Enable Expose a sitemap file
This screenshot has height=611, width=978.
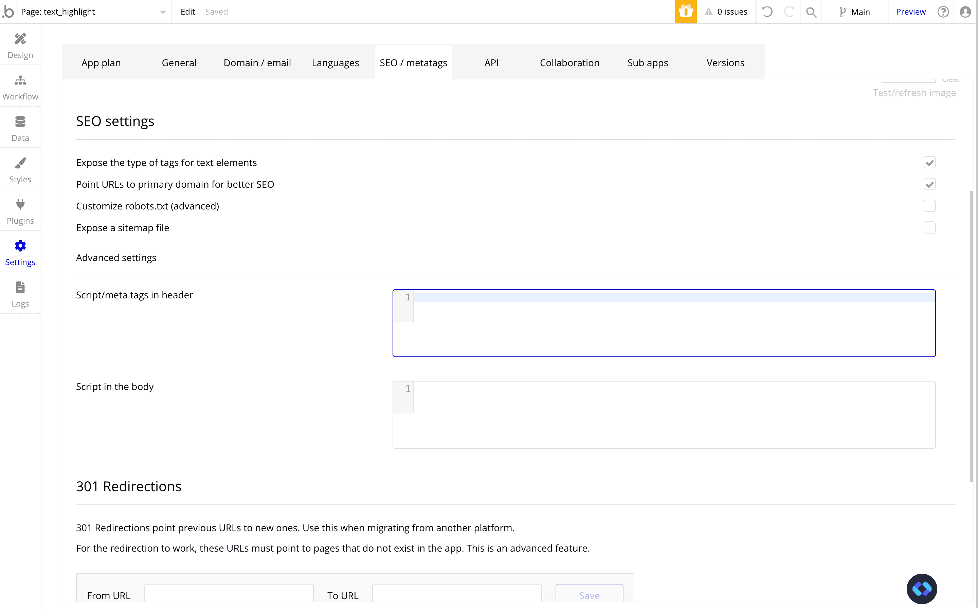929,227
